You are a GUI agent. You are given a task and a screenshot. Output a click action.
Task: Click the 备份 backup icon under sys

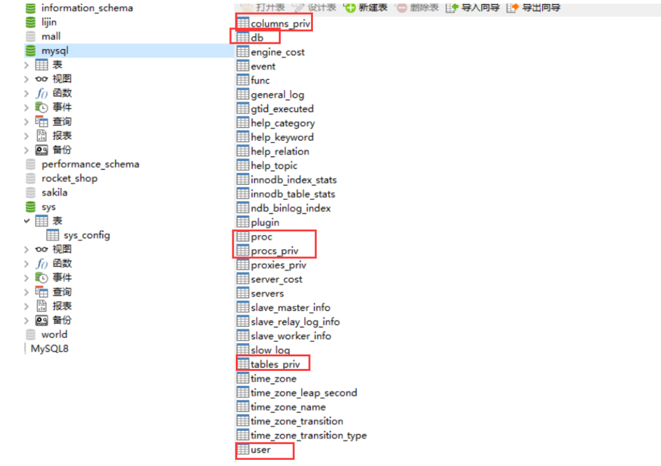pos(41,320)
